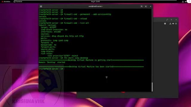
Task: Click power icon in the background VM window
Action: (x=176, y=24)
